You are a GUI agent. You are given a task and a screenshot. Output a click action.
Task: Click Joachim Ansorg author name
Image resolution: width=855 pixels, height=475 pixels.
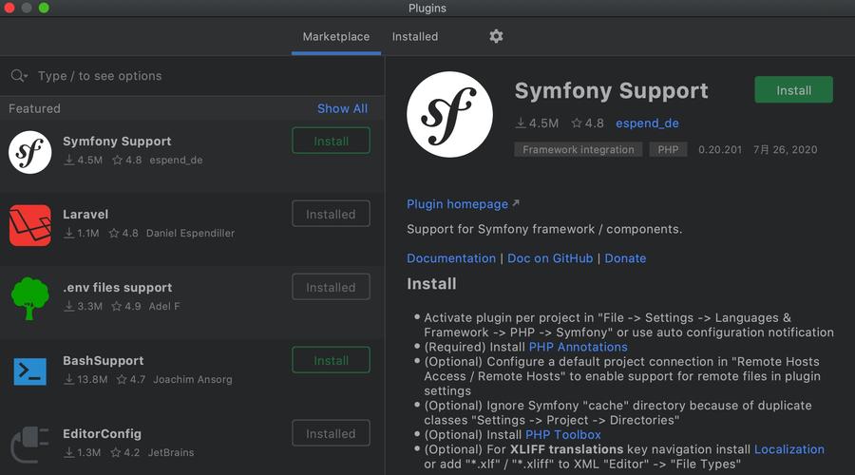click(193, 379)
